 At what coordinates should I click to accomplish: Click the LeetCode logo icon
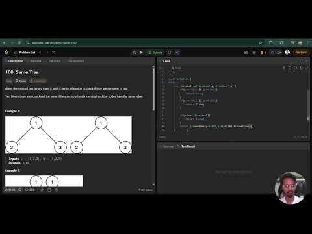click(6, 52)
